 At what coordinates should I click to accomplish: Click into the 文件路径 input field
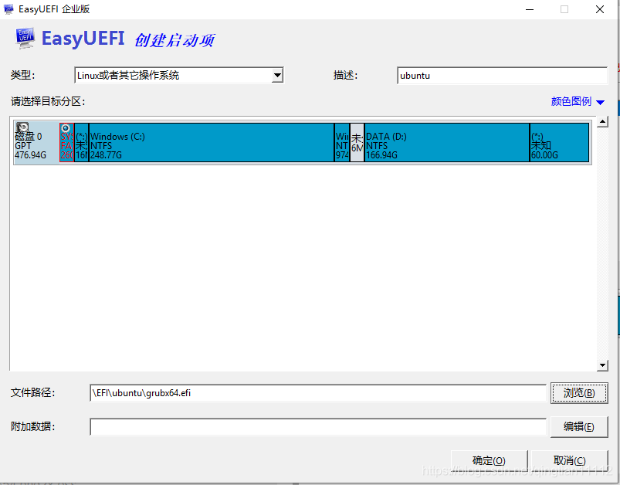click(318, 393)
